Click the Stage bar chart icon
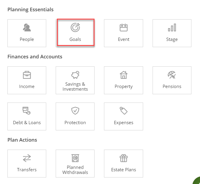The height and width of the screenshot is (184, 200). (172, 28)
